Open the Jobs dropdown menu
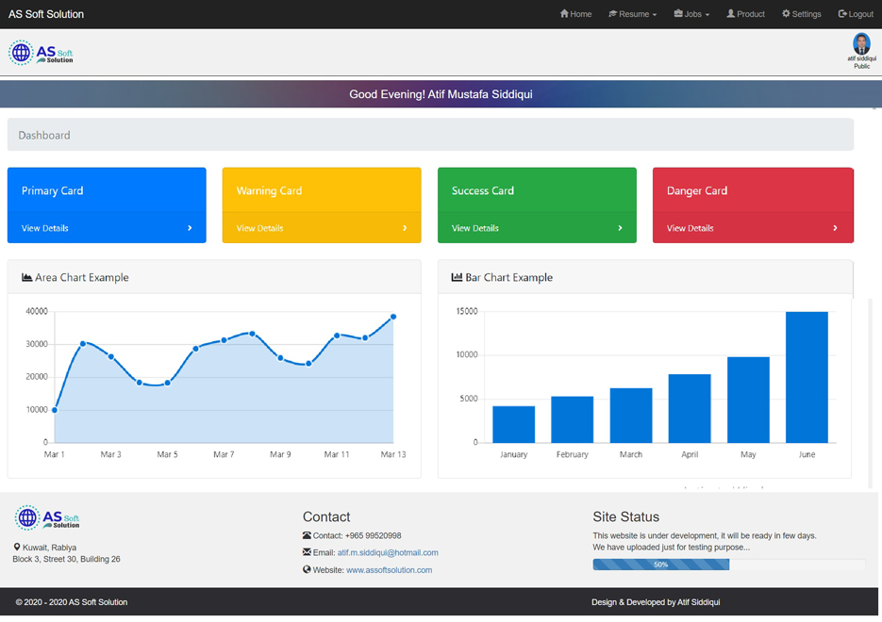The height and width of the screenshot is (622, 882). pyautogui.click(x=691, y=14)
